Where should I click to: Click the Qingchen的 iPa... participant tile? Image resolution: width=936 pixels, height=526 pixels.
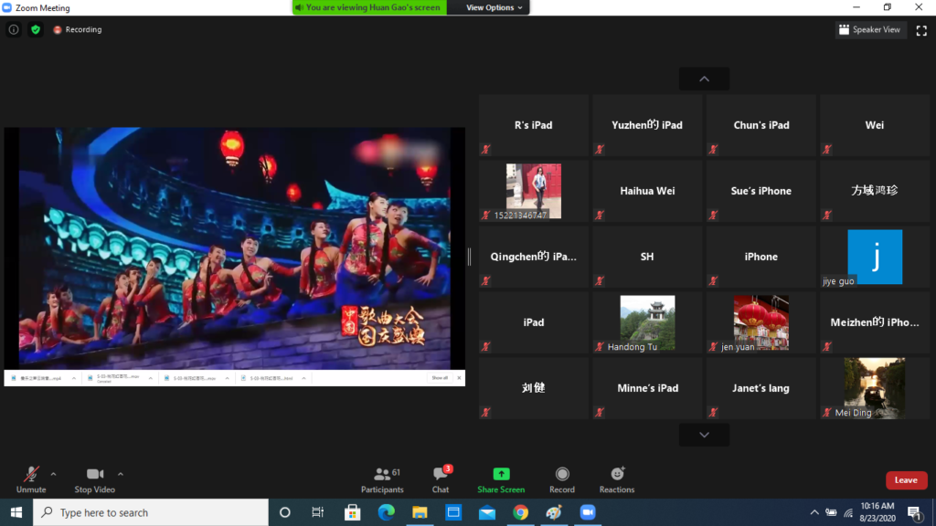point(534,257)
